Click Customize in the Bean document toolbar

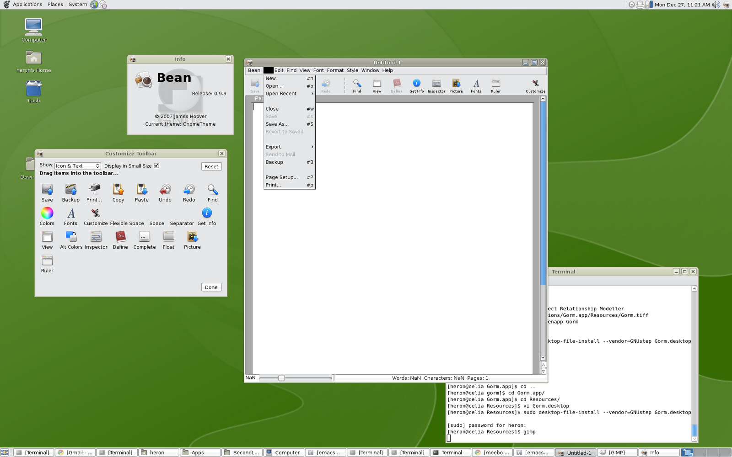click(535, 85)
